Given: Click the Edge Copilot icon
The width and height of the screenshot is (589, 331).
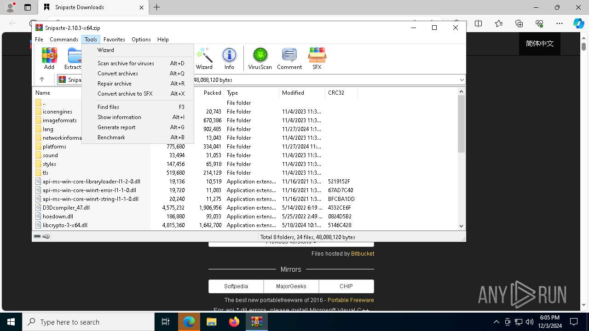Looking at the screenshot, I should (x=578, y=23).
